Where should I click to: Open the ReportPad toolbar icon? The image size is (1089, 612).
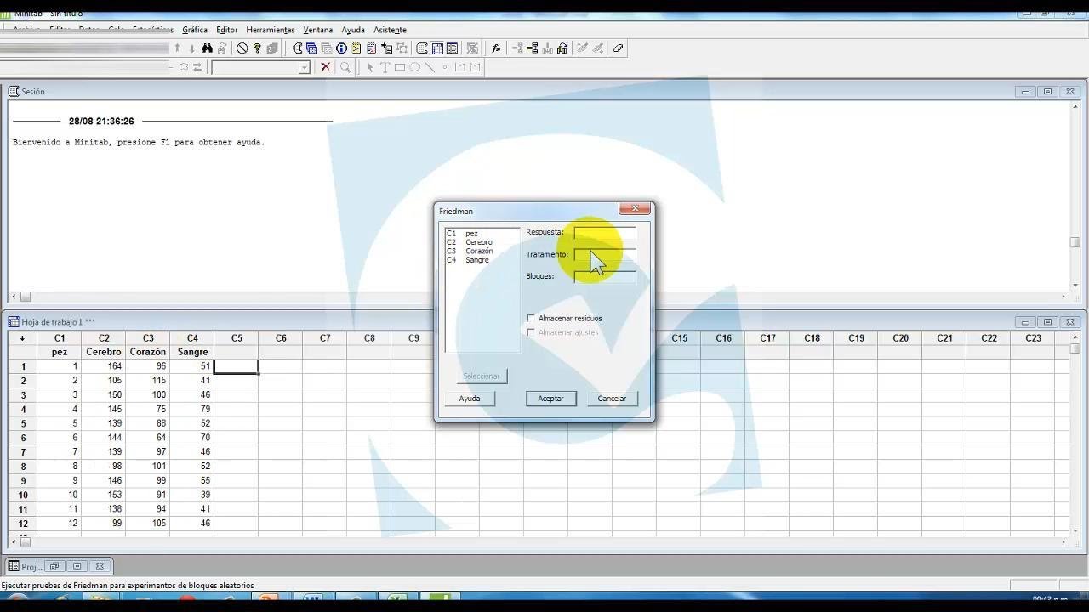pyautogui.click(x=371, y=48)
